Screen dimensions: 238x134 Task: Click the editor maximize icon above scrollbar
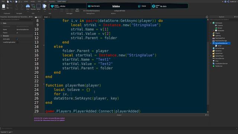coord(207,17)
